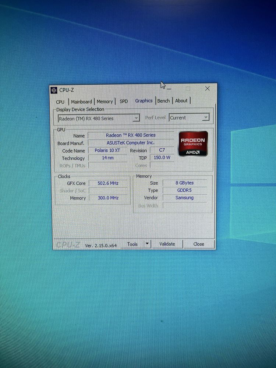
Task: Click the version text Ver. 2.15.0.x64
Action: tap(101, 246)
